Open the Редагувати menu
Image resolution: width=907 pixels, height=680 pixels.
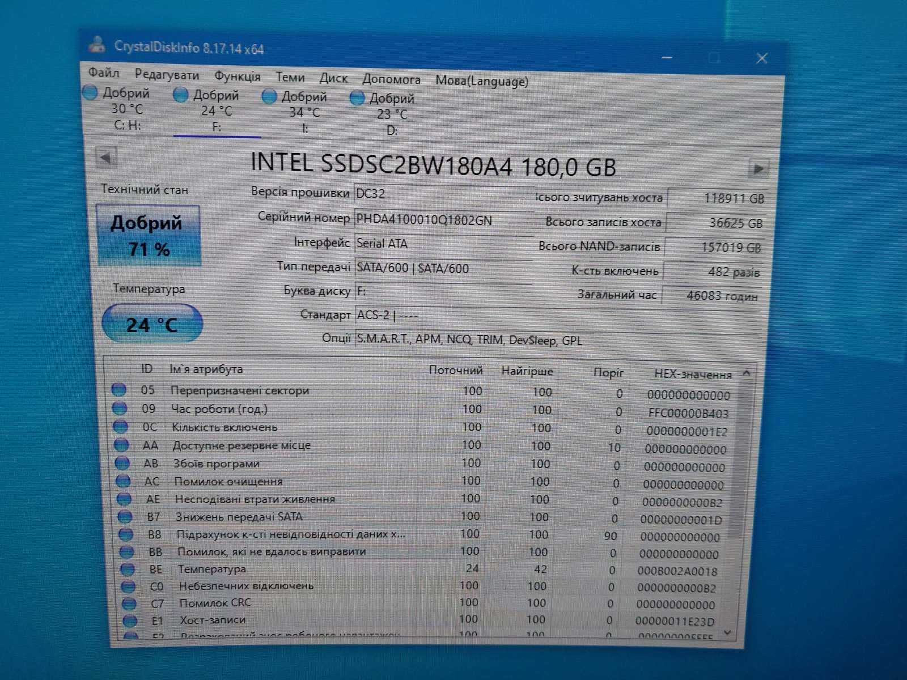click(x=167, y=75)
